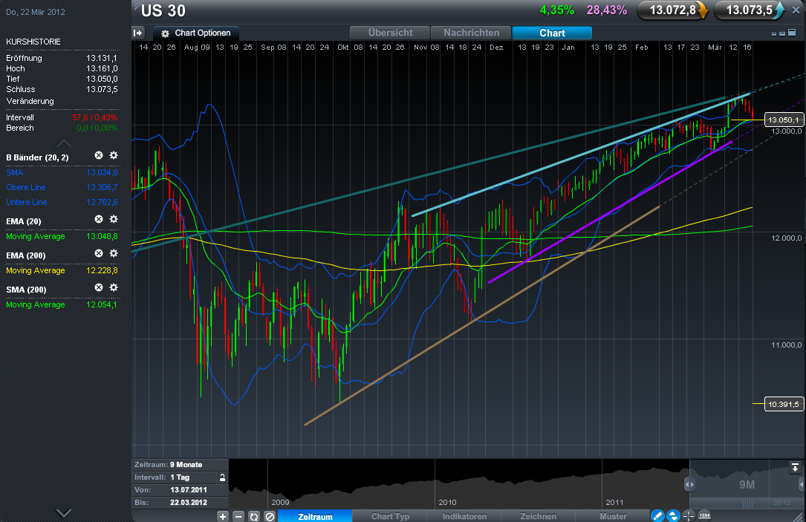Viewport: 806px width, 522px height.
Task: Click the refresh arrows icon below the chart
Action: (254, 516)
